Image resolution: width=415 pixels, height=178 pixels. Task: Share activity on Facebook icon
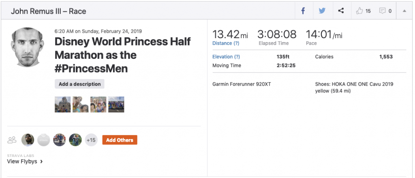(x=303, y=11)
